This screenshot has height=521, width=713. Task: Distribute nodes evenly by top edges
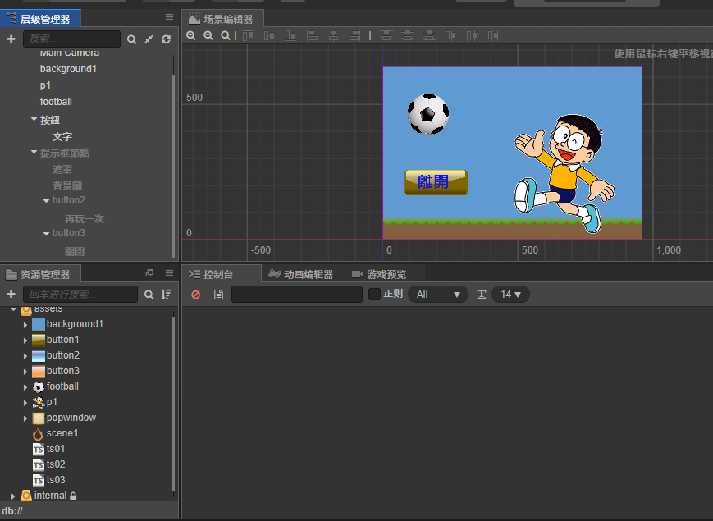[x=386, y=35]
